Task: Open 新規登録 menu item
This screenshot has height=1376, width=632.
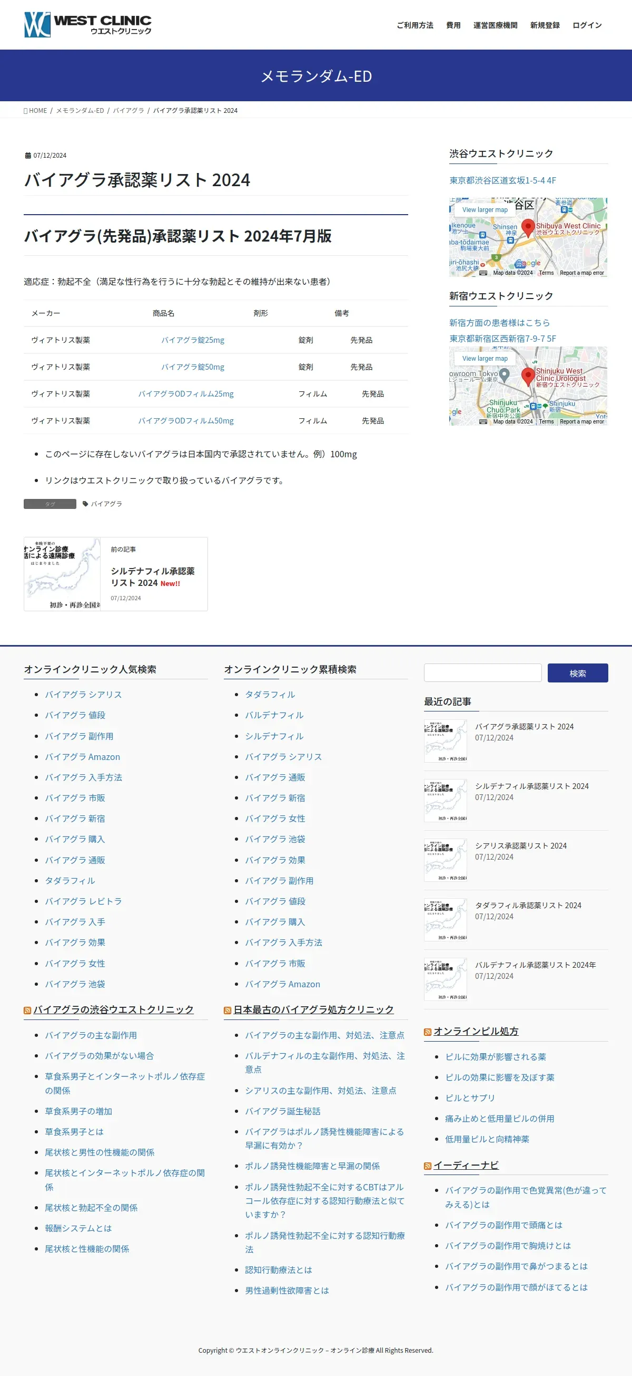Action: (545, 25)
